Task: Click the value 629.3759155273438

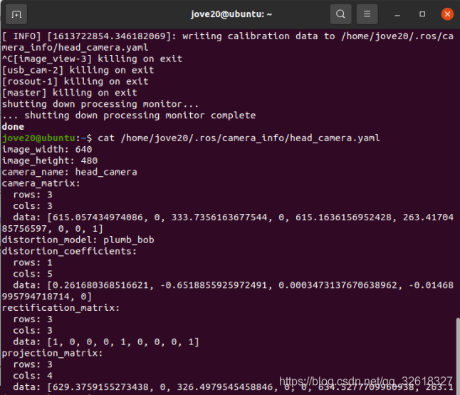Action: (100, 387)
